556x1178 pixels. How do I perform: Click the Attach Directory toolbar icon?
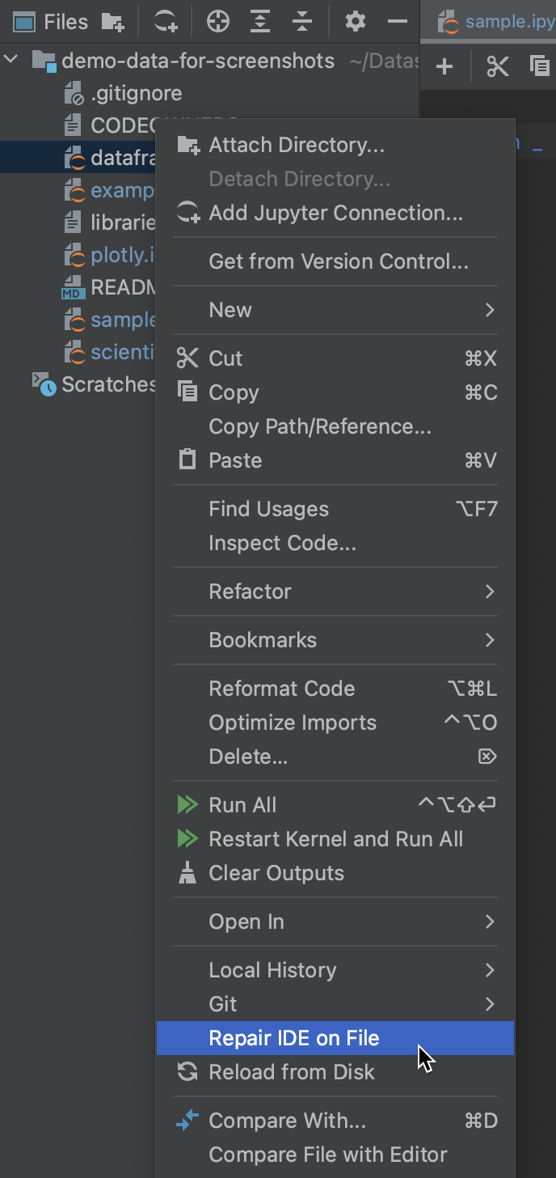(x=112, y=22)
